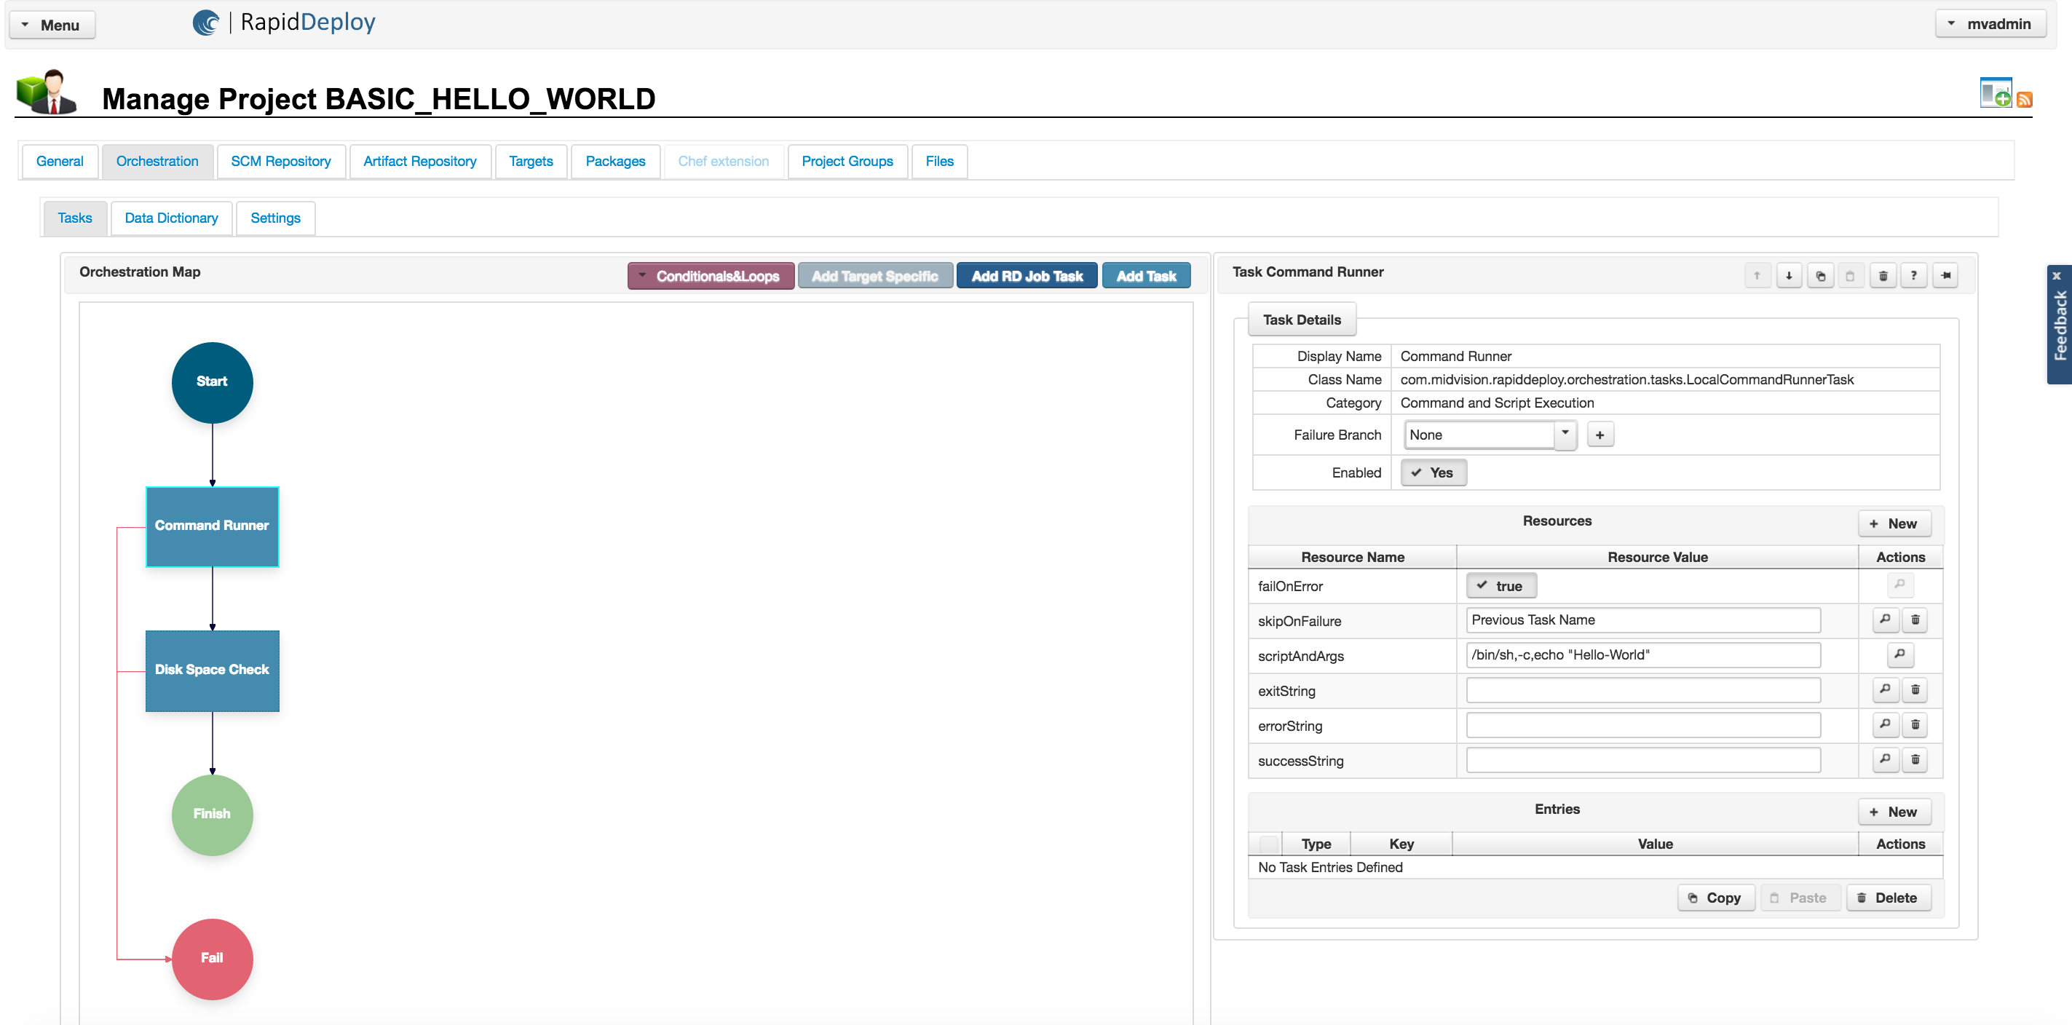
Task: Click the add panel icon with green plus
Action: tap(1996, 92)
